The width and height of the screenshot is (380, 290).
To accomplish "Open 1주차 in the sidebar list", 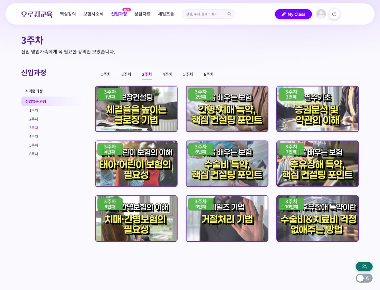I will [34, 110].
